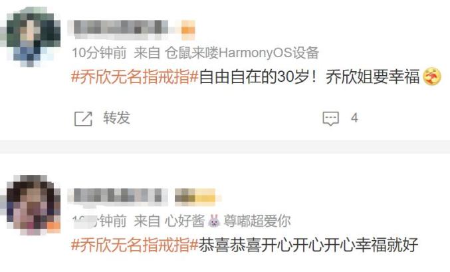450x272 pixels.
Task: Click the text 自由自在的30岁！乔欣姐要幸福
Action: point(309,77)
